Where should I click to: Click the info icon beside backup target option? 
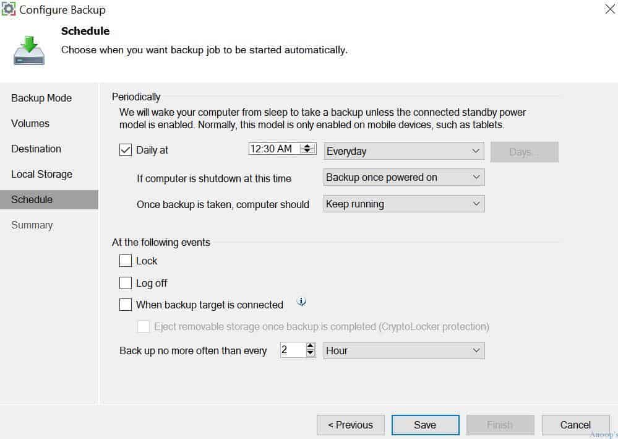click(301, 302)
